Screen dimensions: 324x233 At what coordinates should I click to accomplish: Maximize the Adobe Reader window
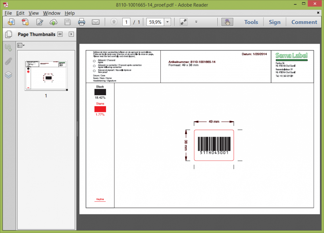(x=303, y=3)
